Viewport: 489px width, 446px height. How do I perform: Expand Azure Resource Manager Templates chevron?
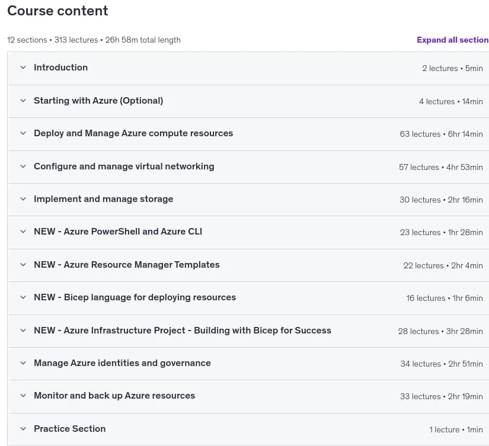click(23, 265)
